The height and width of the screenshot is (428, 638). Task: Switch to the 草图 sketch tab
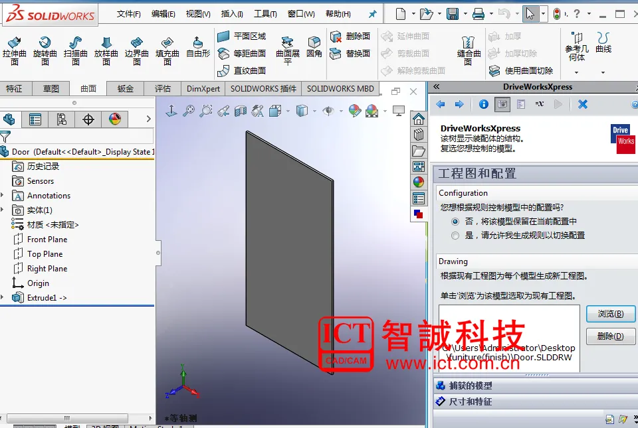point(51,88)
